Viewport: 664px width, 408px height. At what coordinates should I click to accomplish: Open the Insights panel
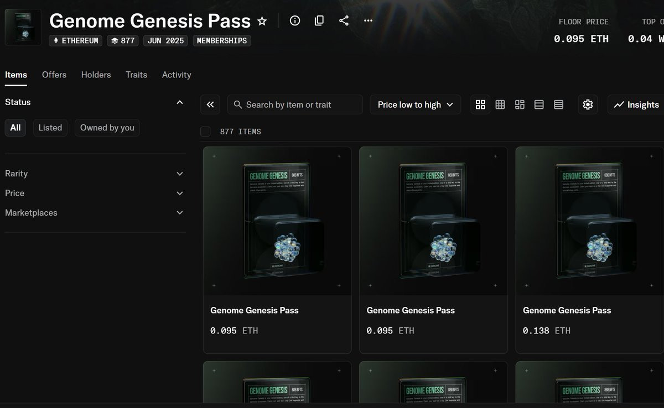(x=636, y=104)
